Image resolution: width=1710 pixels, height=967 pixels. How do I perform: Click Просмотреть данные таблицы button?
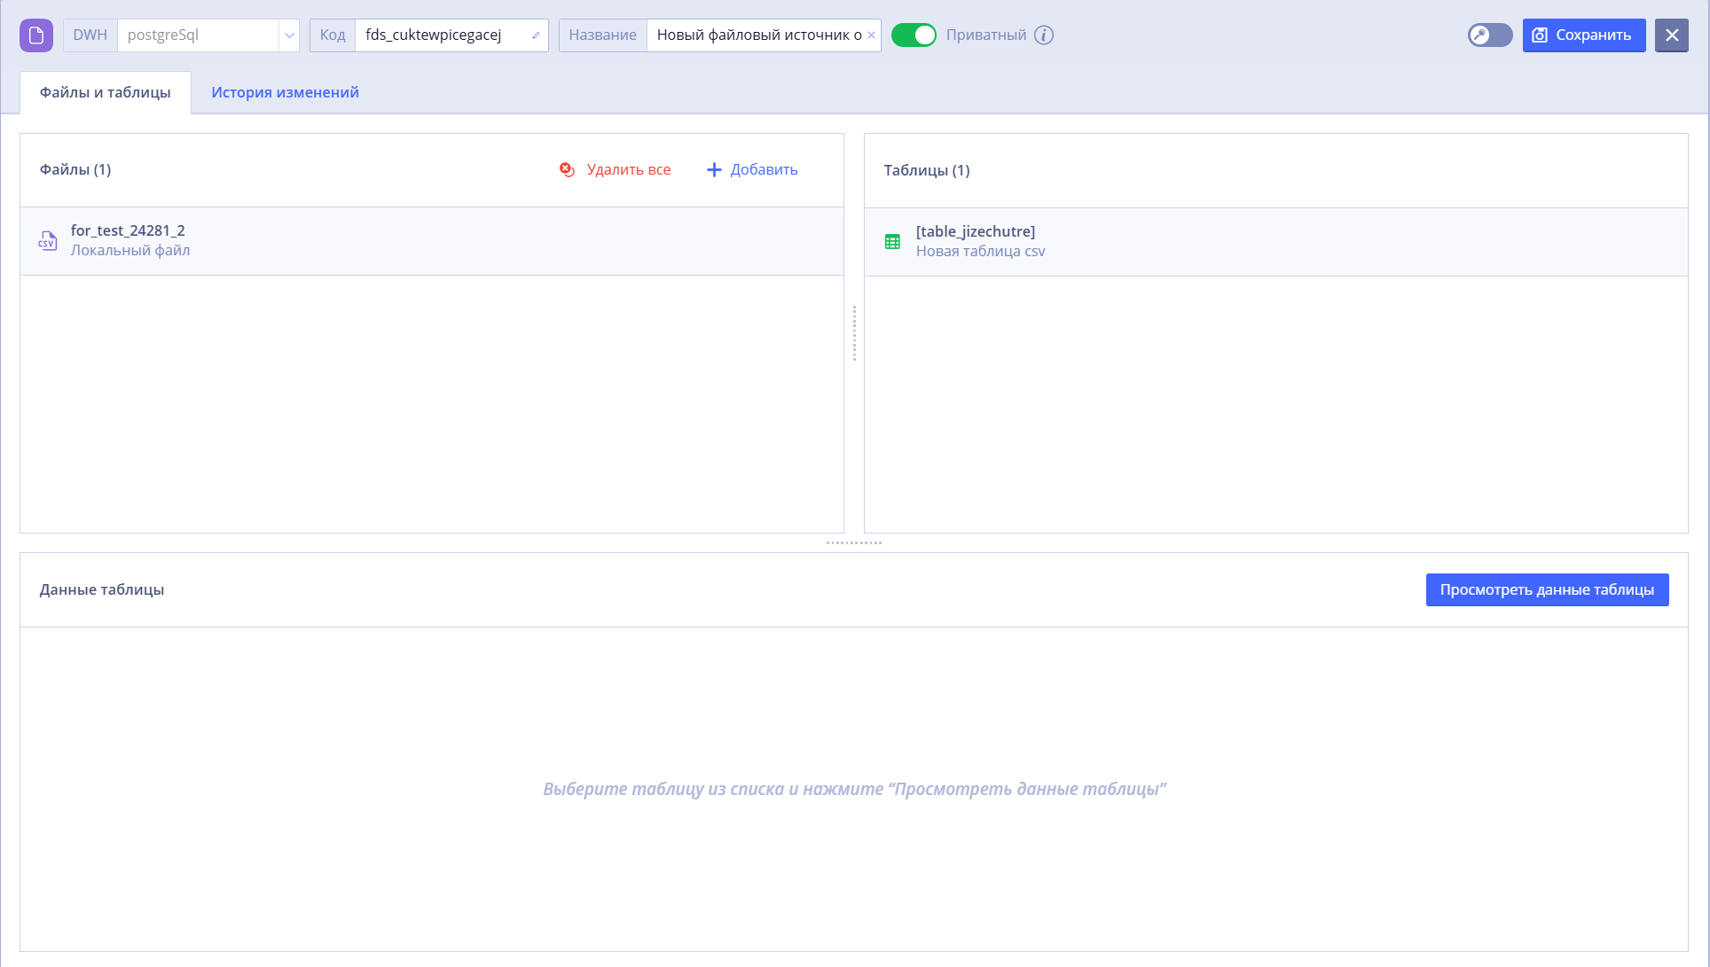[1548, 590]
